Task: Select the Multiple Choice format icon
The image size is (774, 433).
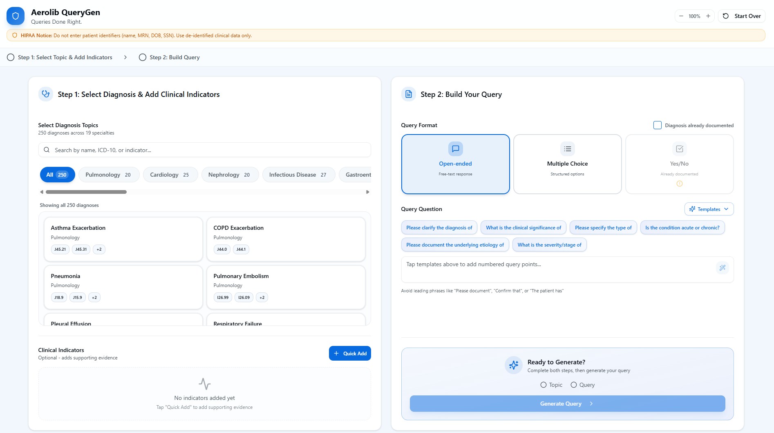Action: click(567, 148)
